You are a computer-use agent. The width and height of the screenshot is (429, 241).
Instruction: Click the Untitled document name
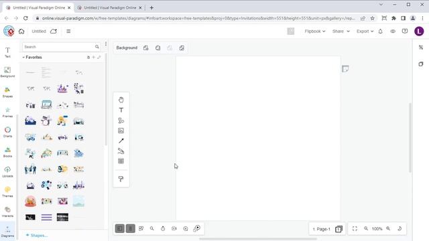(39, 31)
